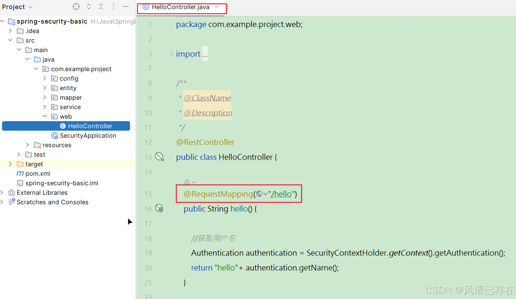Screen dimensions: 516x299
Task: Click the config package icon
Action: click(54, 78)
